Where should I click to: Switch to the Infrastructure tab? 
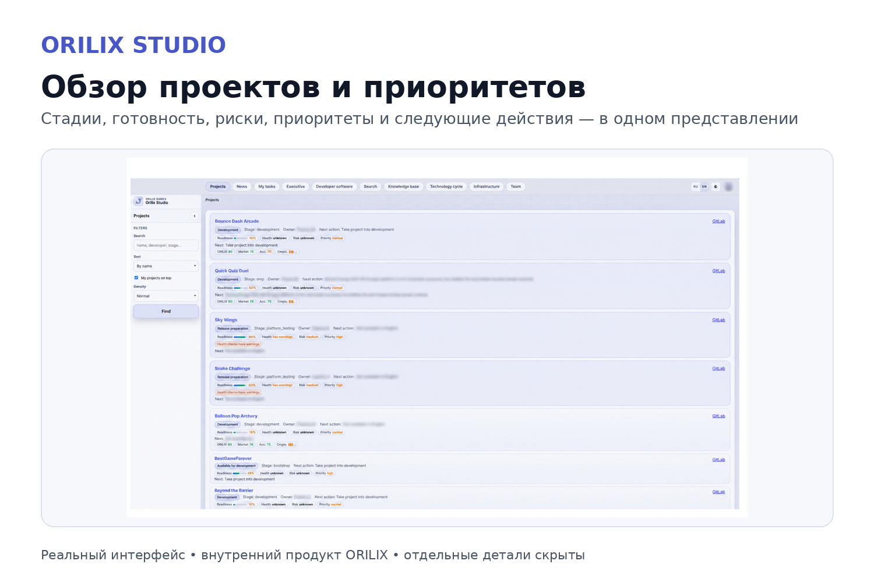(x=487, y=187)
